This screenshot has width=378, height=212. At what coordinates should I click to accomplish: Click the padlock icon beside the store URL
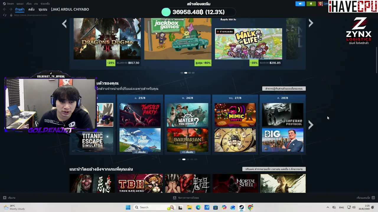pos(11,15)
